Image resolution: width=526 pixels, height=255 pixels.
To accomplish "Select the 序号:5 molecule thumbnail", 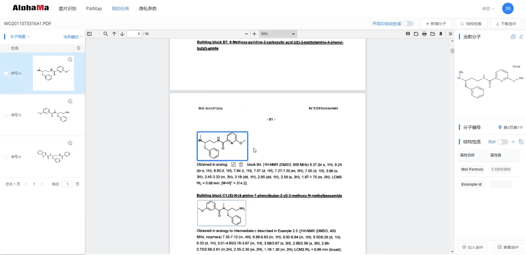I will click(54, 115).
